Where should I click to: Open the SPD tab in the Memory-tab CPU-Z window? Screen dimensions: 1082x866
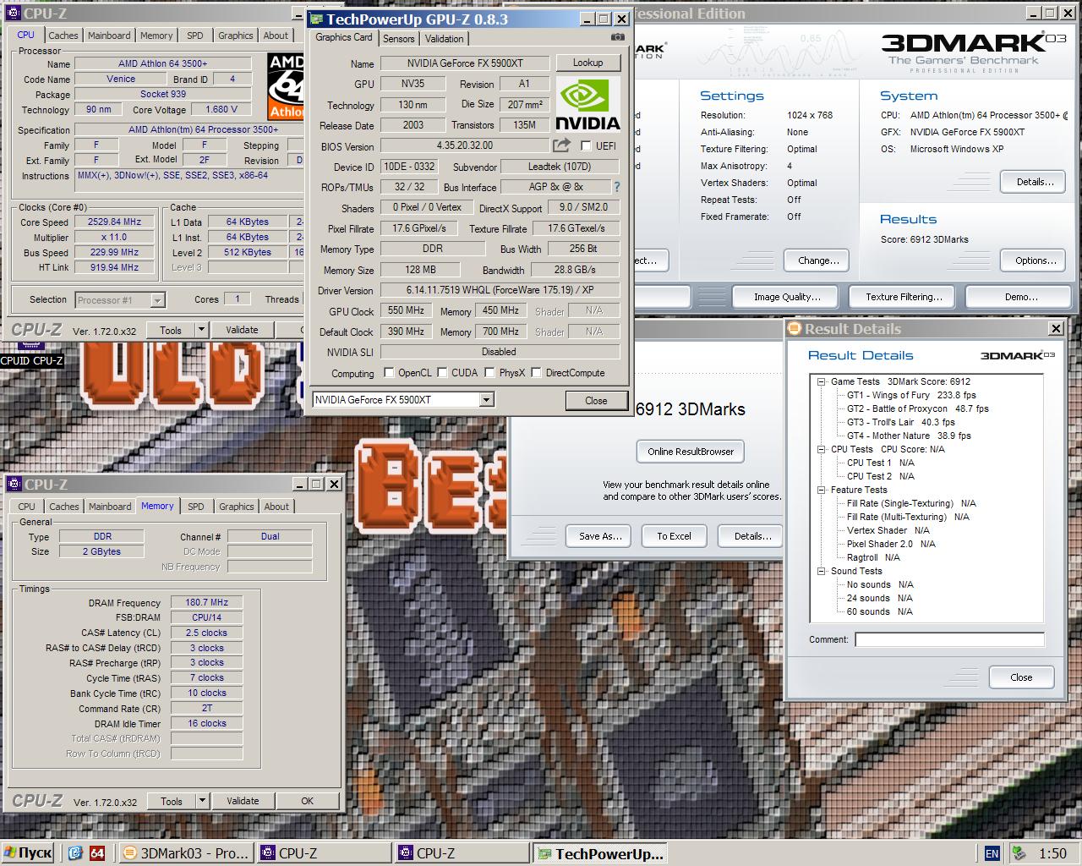[196, 507]
